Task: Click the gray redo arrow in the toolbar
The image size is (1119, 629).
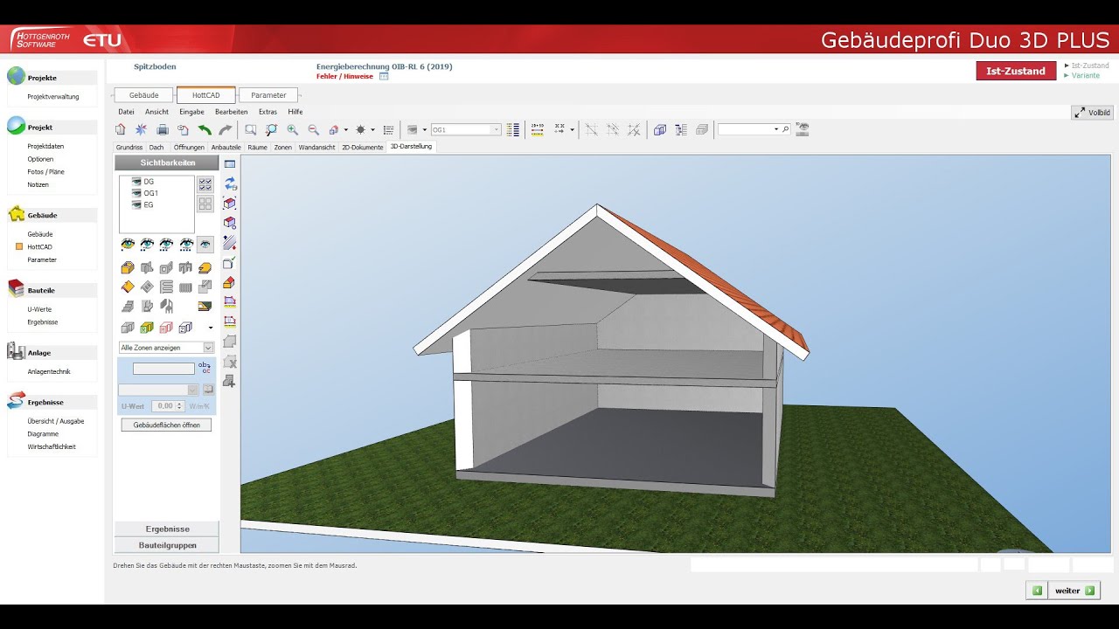Action: pos(226,129)
